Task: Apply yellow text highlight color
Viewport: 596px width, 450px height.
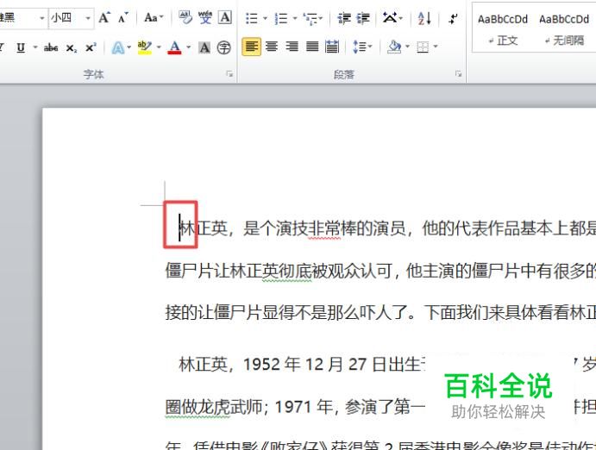Action: 144,48
